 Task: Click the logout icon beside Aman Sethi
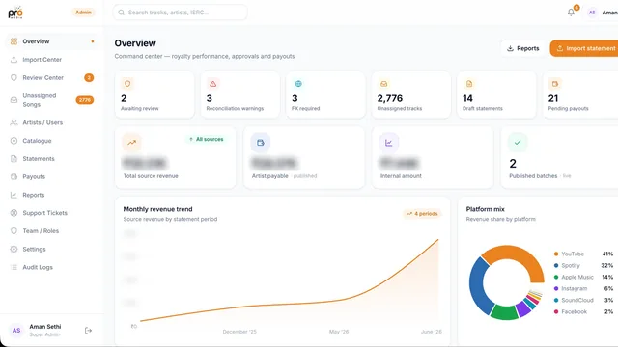pyautogui.click(x=88, y=331)
